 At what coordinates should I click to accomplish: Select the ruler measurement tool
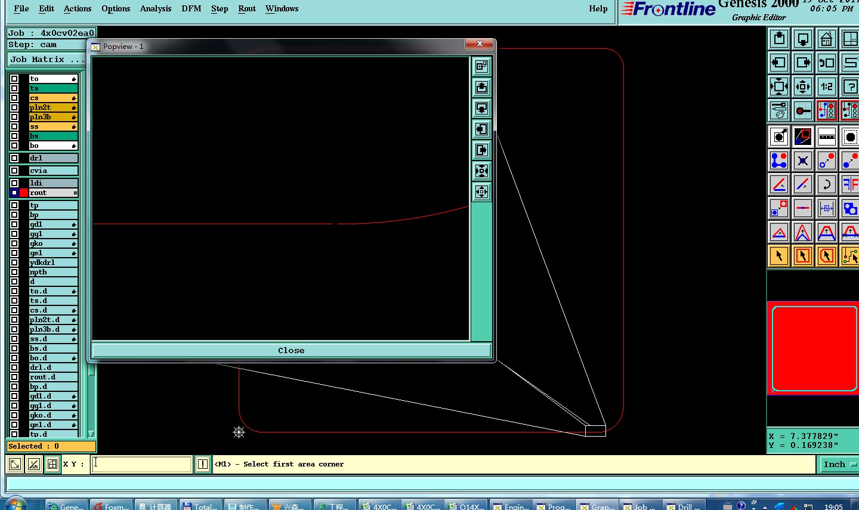tap(827, 137)
